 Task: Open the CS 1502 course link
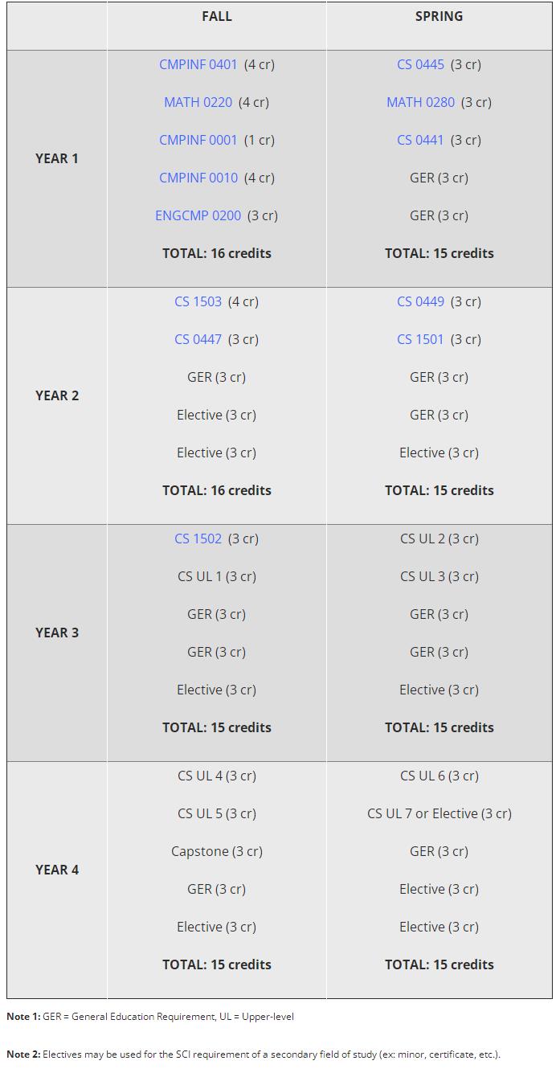click(198, 538)
